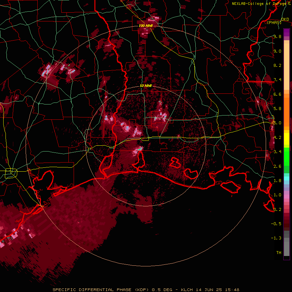Image resolution: width=292 pixels, height=292 pixels.
Task: Click the 8.2 value on color scale
Action: click(x=277, y=65)
